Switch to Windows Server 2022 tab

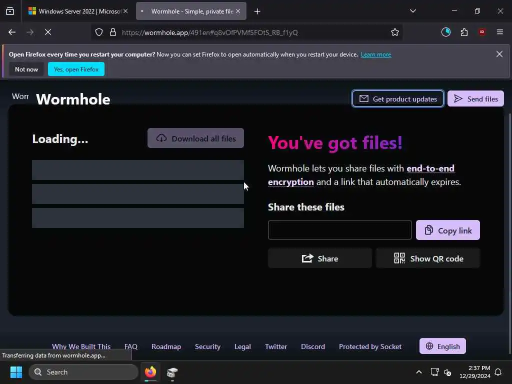(x=78, y=11)
